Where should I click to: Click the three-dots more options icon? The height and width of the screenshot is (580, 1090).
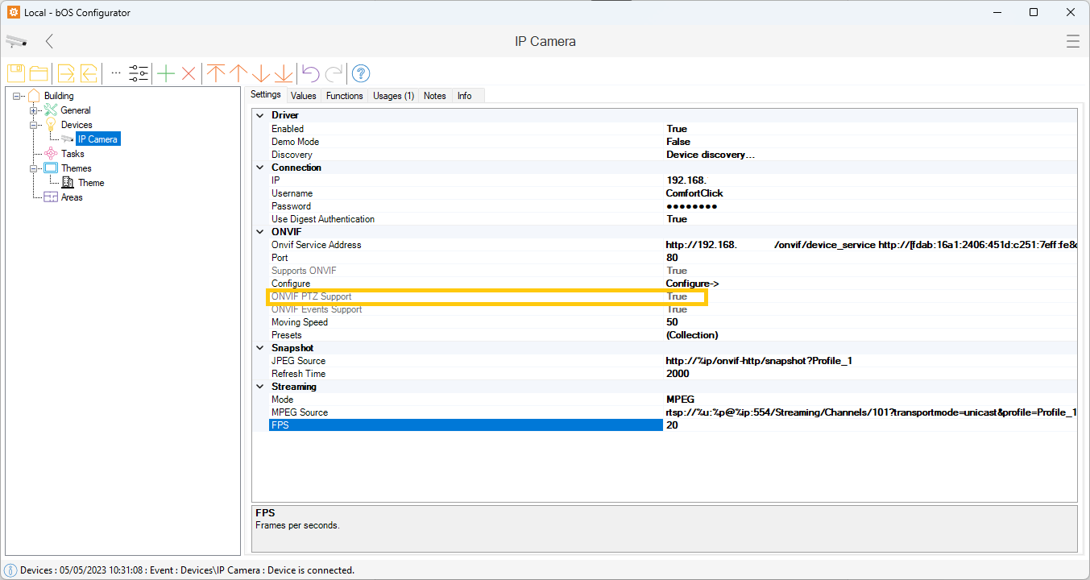click(116, 73)
